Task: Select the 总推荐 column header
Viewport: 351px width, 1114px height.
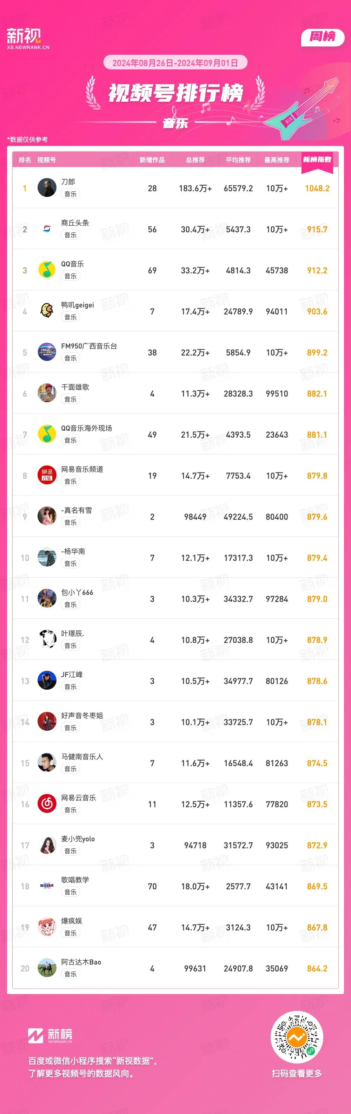Action: click(195, 160)
